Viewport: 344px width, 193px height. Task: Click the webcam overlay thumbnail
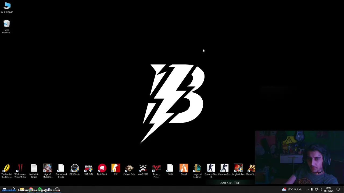(x=299, y=158)
